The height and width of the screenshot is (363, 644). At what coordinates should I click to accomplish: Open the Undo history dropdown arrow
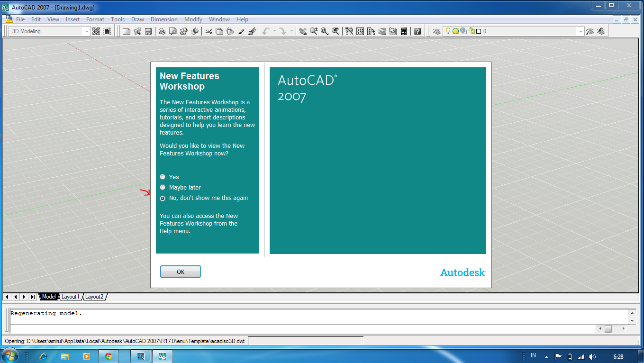click(x=274, y=31)
